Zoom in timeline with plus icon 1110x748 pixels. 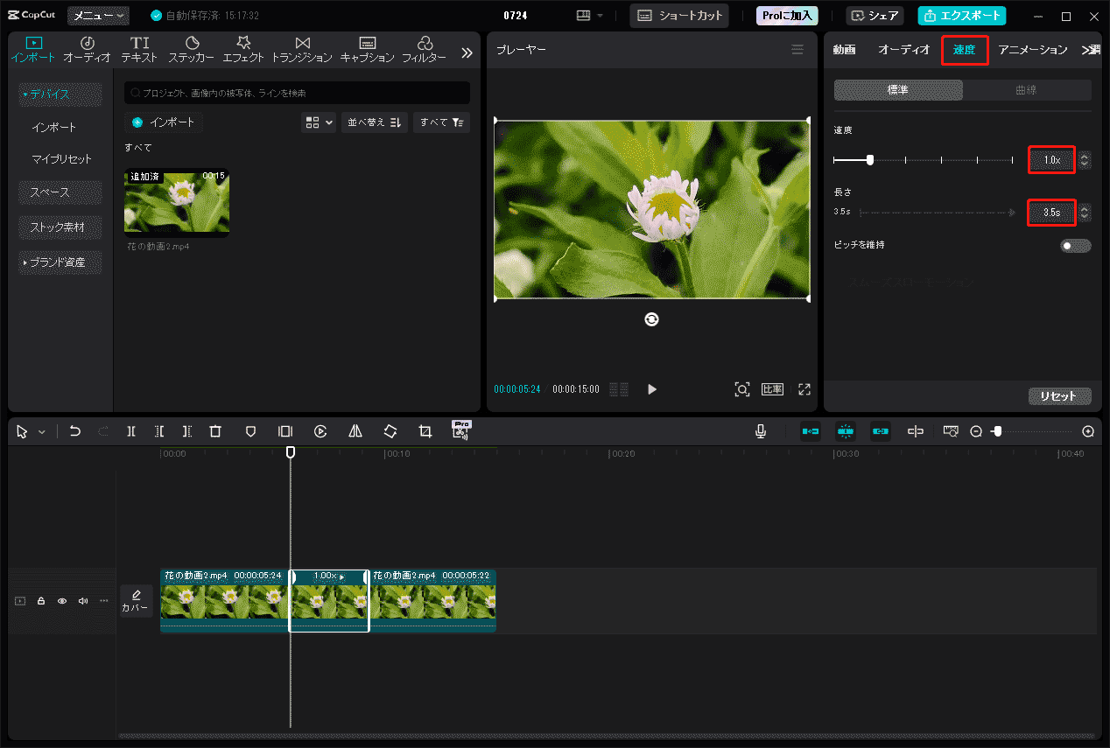tap(1088, 431)
